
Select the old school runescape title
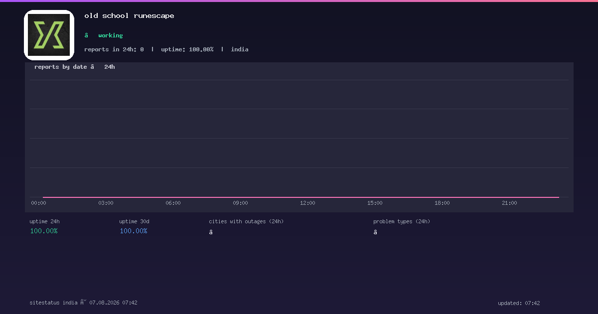coord(129,16)
